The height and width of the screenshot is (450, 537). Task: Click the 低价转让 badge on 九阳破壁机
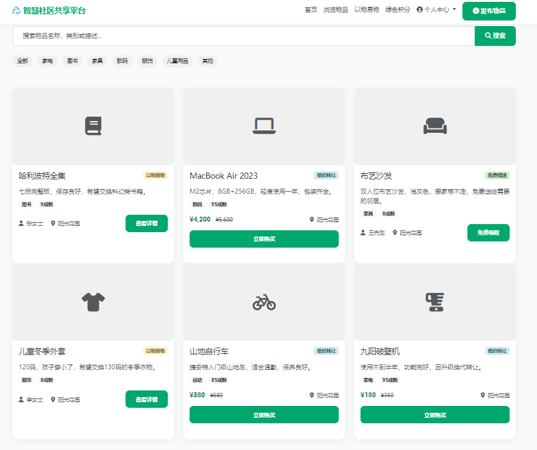(x=497, y=351)
